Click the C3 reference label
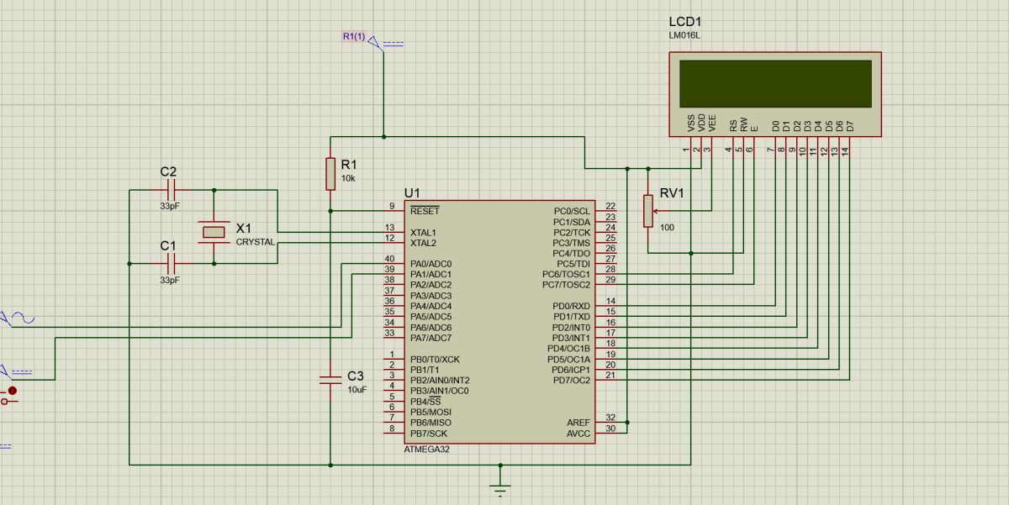 [x=356, y=375]
